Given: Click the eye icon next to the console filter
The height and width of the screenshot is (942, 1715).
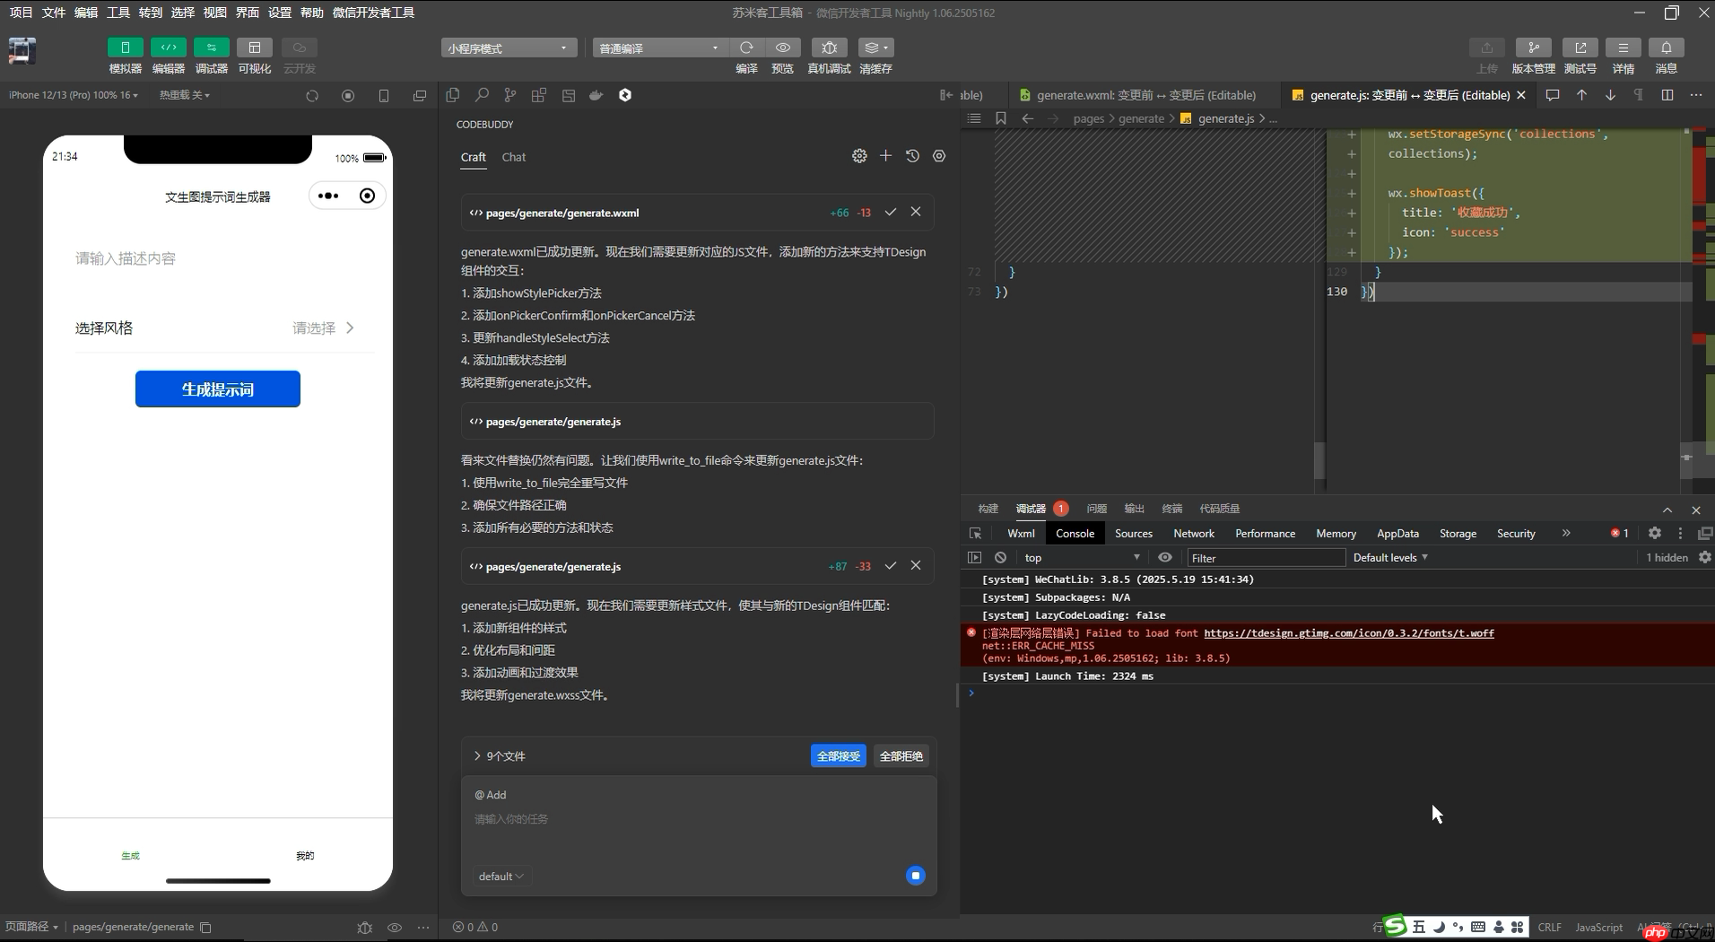Looking at the screenshot, I should coord(1165,557).
